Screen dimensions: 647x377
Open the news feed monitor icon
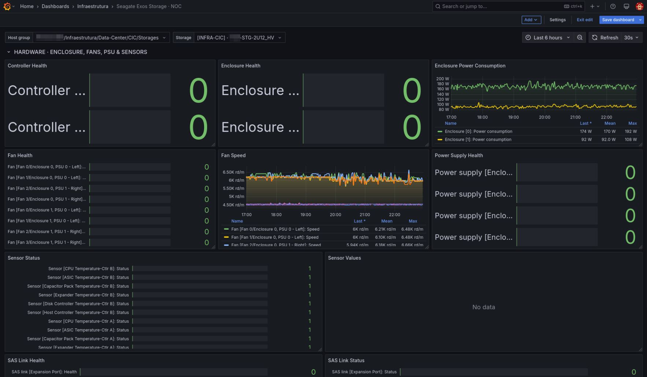(626, 6)
